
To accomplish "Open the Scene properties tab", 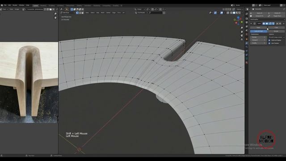I will [x=247, y=30].
